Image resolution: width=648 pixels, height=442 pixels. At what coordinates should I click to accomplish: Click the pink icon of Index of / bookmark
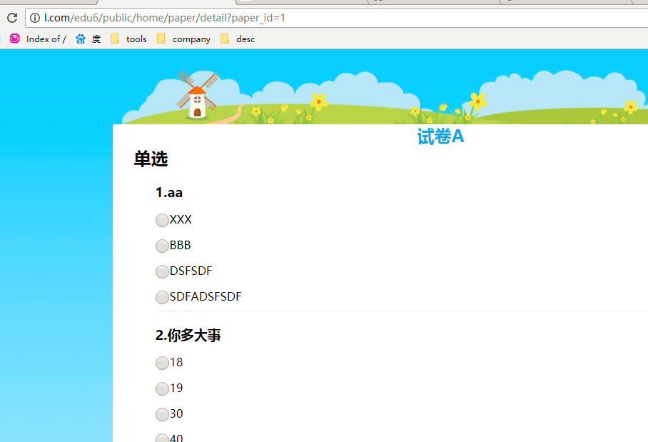pyautogui.click(x=15, y=39)
